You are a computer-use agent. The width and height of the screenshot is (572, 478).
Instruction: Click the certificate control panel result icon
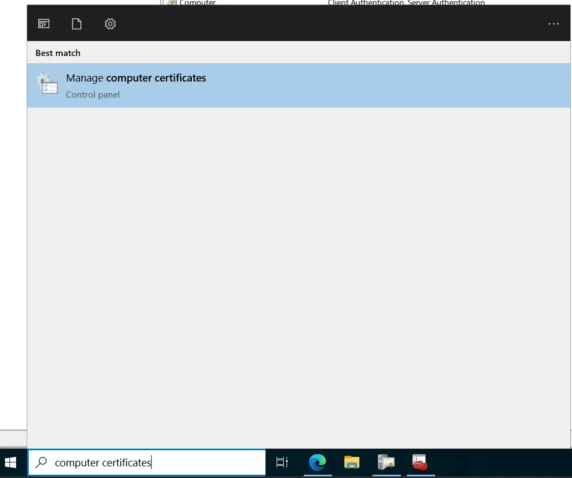tap(48, 84)
